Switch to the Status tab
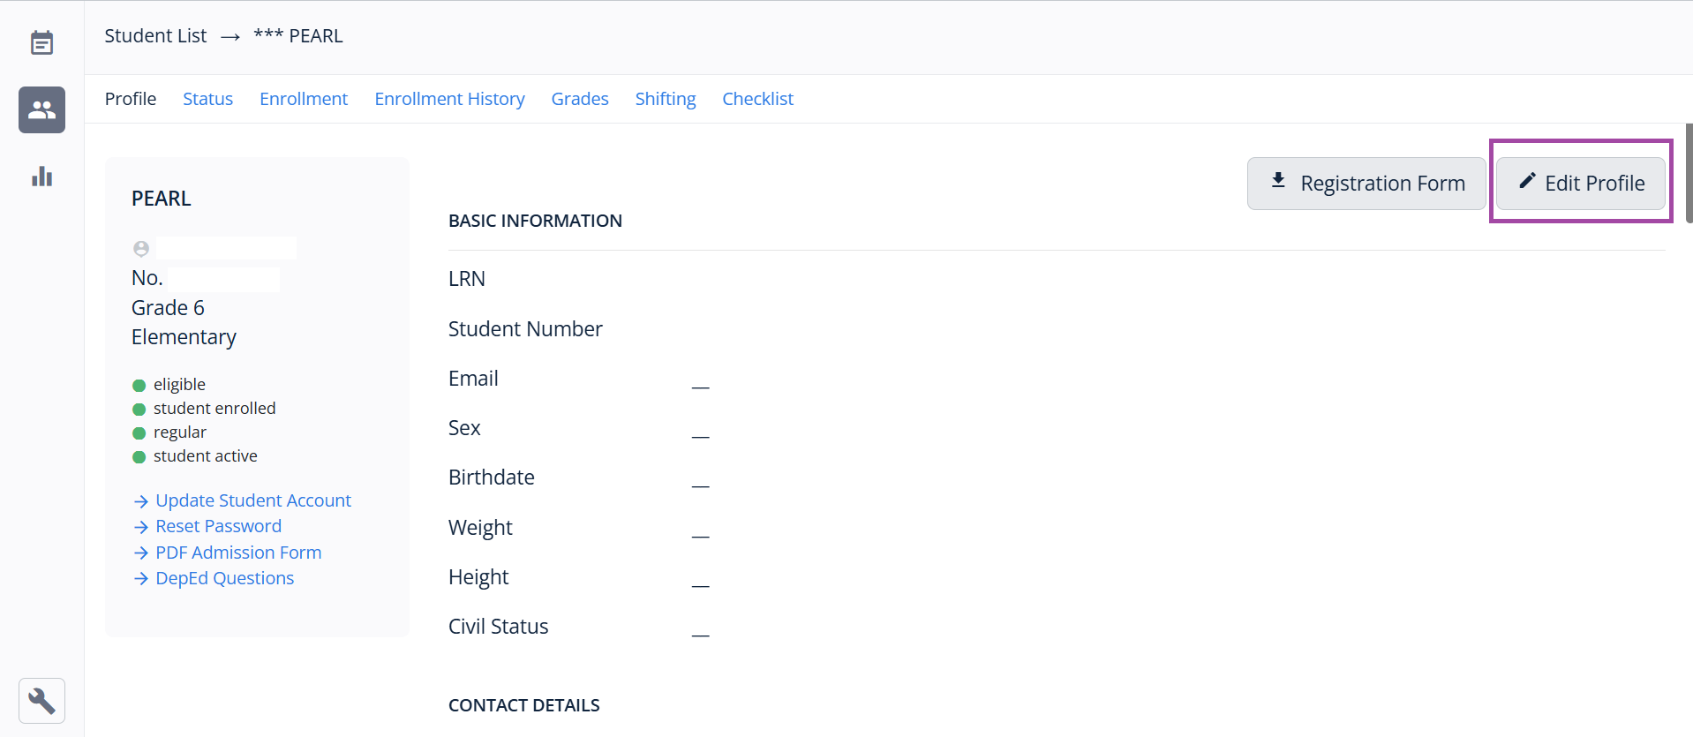This screenshot has height=737, width=1693. (207, 99)
